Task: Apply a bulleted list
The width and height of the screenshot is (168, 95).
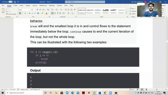Action: click(52, 10)
